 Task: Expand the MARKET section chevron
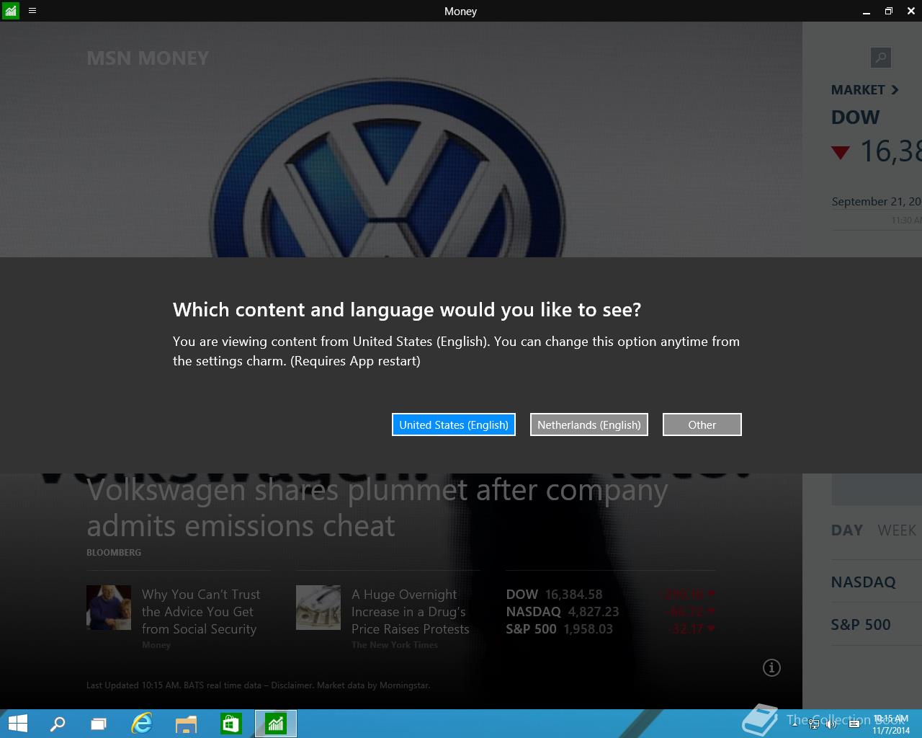tap(895, 90)
